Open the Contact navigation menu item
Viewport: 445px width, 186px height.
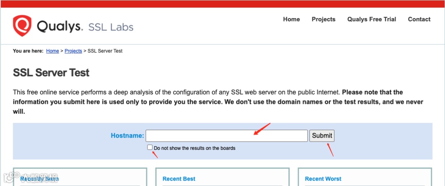click(419, 19)
